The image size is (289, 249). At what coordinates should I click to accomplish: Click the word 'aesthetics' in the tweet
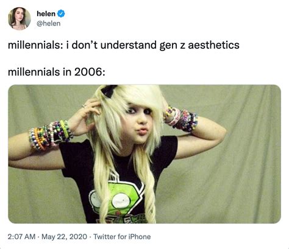[213, 45]
